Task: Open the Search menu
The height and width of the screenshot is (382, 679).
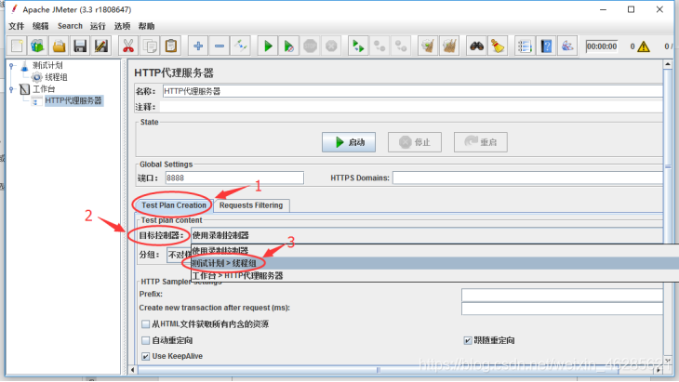Action: 70,26
